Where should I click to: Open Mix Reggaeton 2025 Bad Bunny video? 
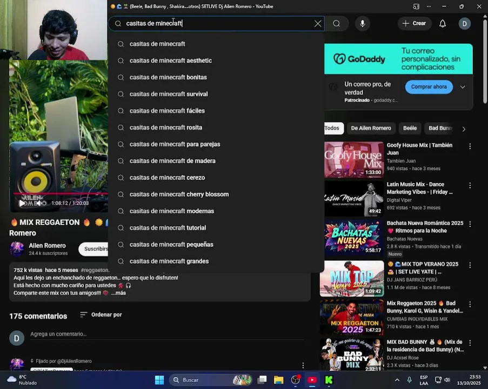click(352, 318)
